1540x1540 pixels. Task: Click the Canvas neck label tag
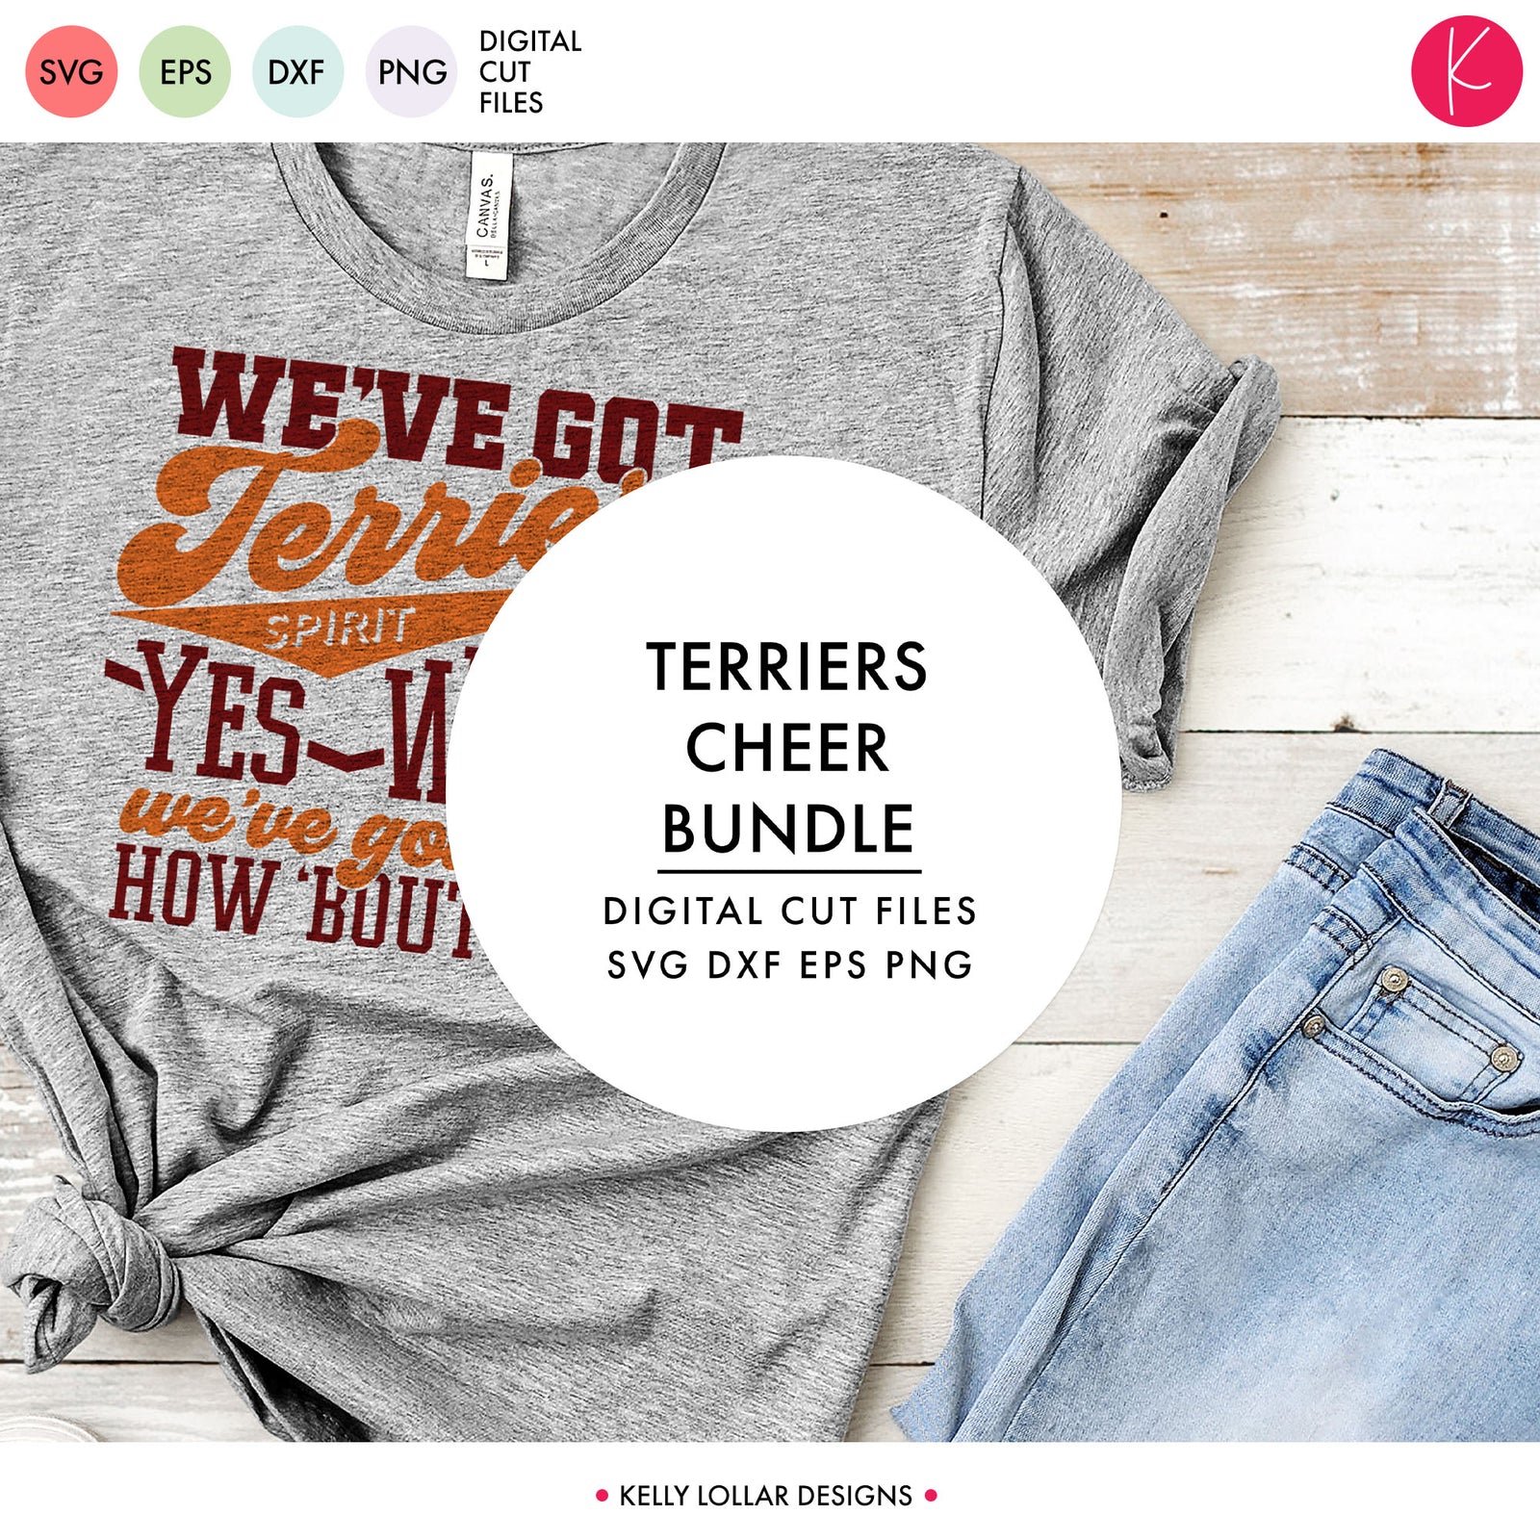click(x=490, y=215)
